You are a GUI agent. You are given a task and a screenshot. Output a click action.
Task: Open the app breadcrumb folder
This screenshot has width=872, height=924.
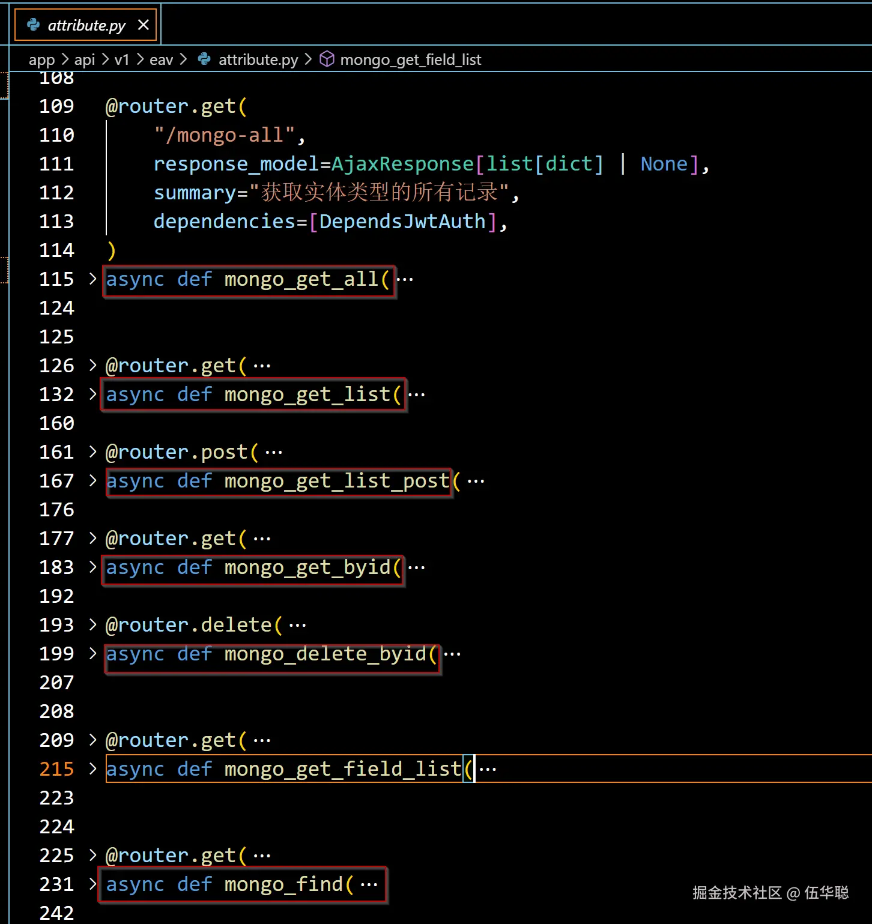click(x=41, y=59)
